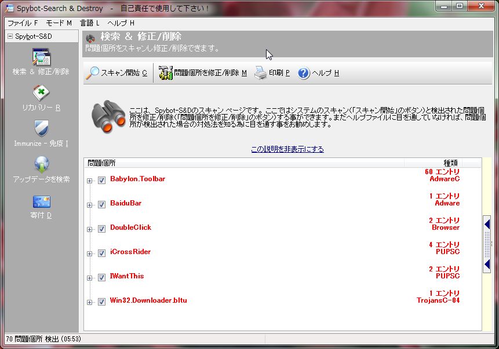Expand the DoubleClick entry
This screenshot has width=499, height=349.
pyautogui.click(x=89, y=230)
